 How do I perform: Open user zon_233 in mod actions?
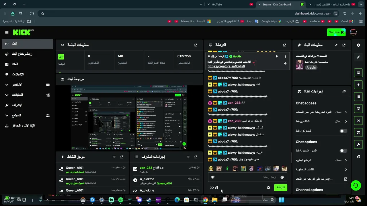point(146,168)
